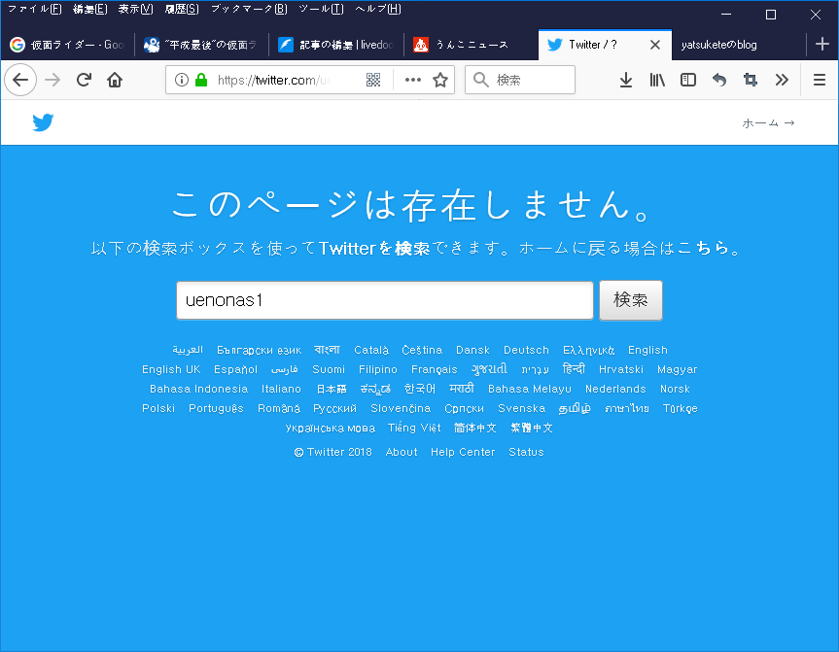
Task: Click the undo curved-arrow toolbar icon
Action: click(719, 80)
